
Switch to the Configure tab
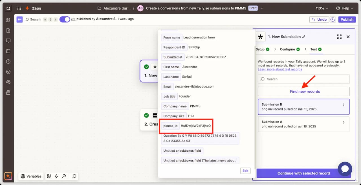(287, 49)
